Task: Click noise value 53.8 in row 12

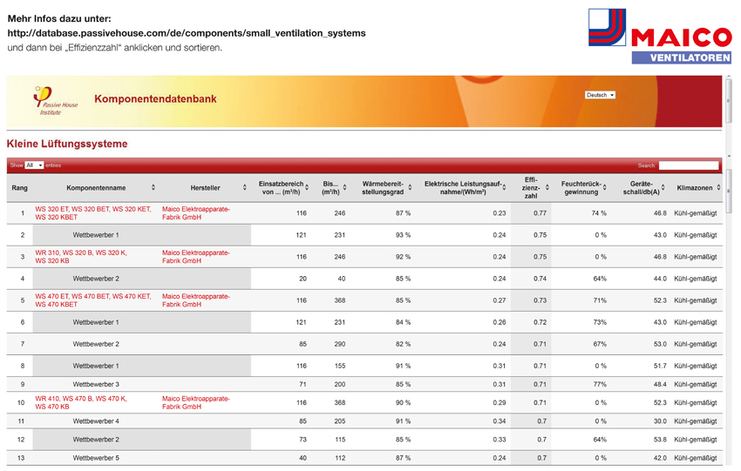Action: [x=660, y=440]
